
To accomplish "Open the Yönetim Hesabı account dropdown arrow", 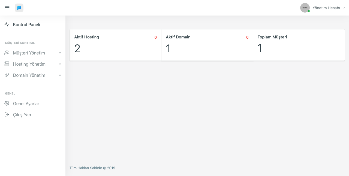I will click(344, 8).
